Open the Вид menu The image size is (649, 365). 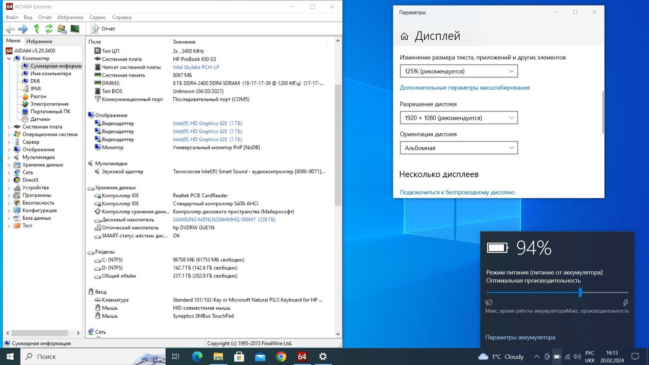coord(28,17)
